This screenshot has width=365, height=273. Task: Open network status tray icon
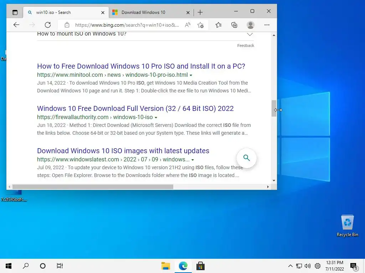pos(299,266)
